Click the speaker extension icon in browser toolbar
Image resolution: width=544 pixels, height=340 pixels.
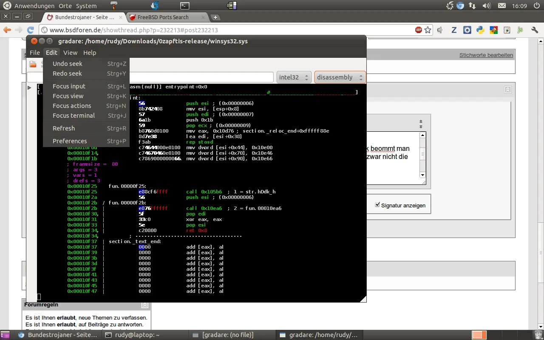440,30
